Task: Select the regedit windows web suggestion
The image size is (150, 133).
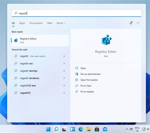Action: [40, 78]
